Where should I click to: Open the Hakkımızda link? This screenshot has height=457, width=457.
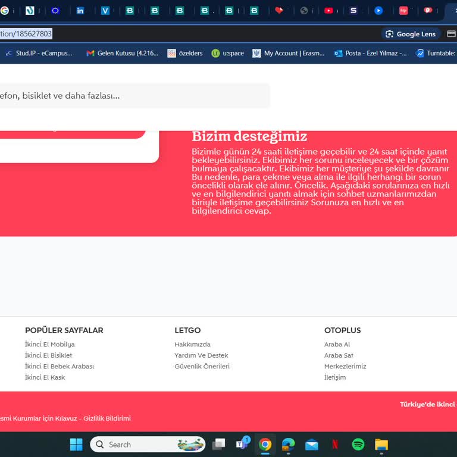(x=192, y=344)
